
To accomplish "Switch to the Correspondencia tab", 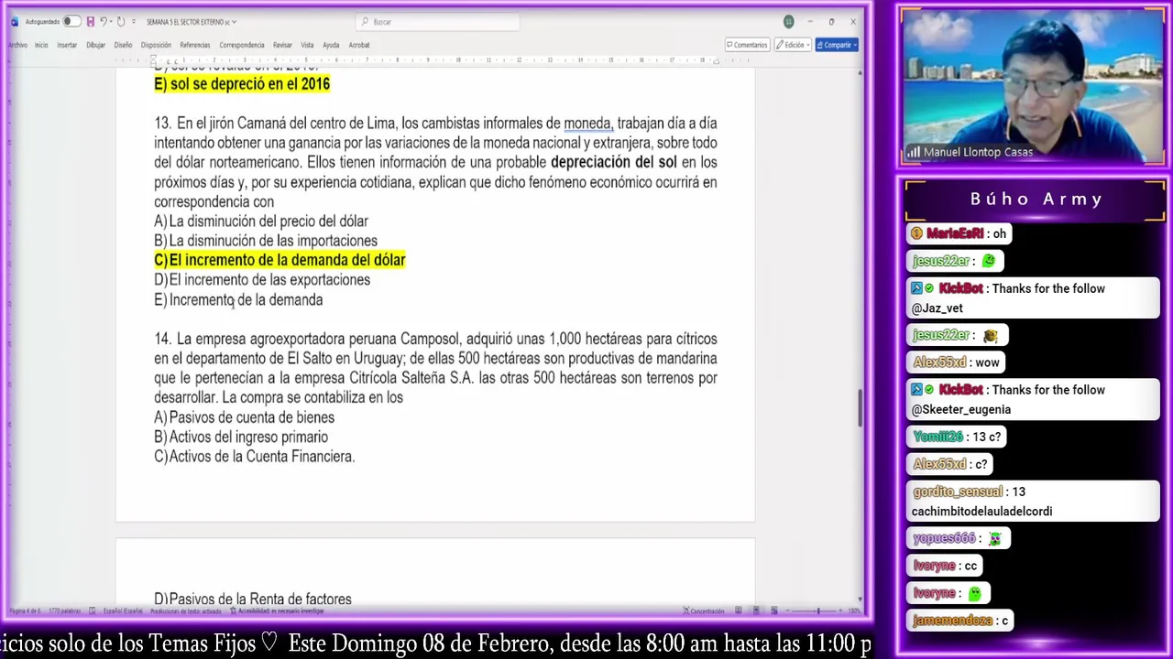I will [x=242, y=45].
